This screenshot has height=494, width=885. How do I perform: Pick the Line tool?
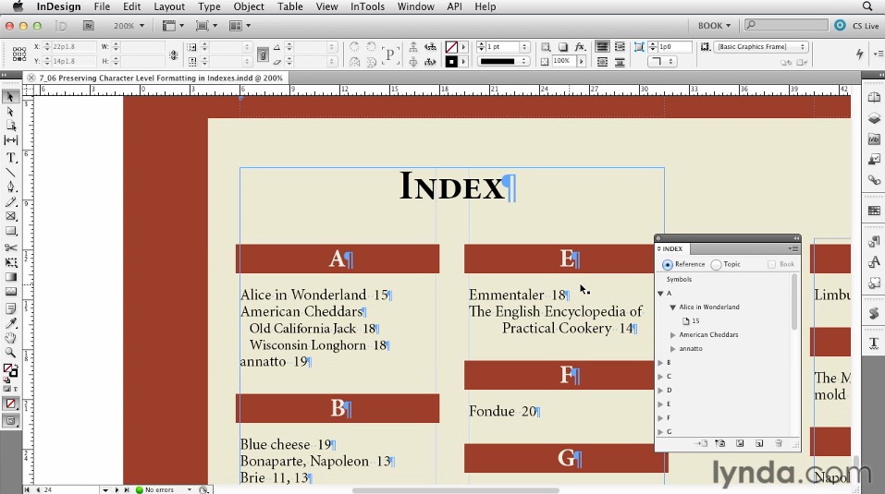10,173
